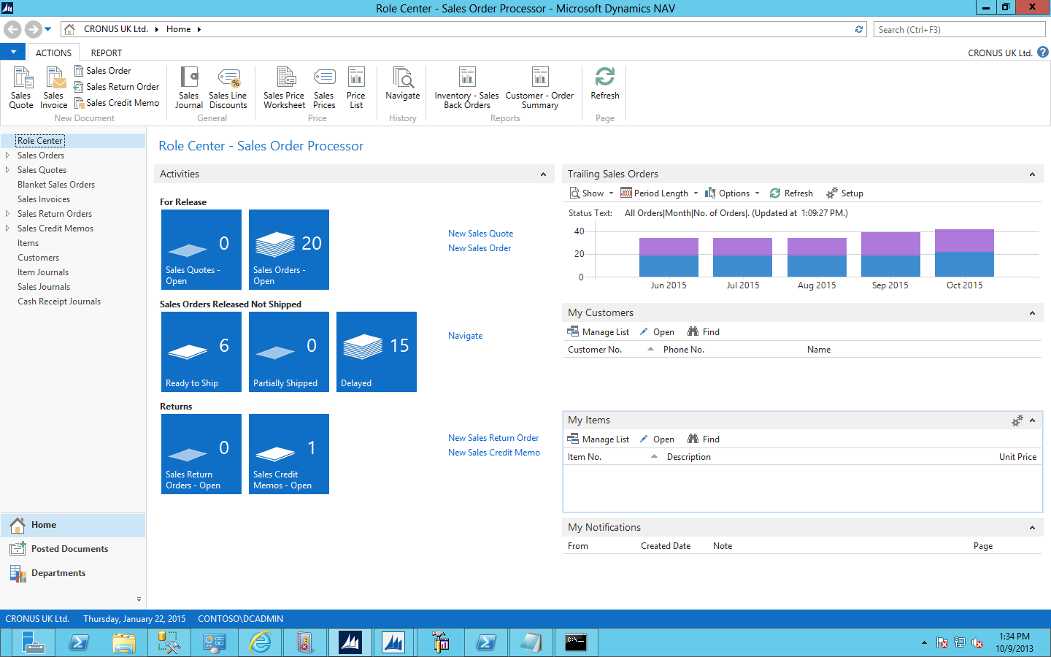Collapse the My Notifications part

(x=1032, y=528)
